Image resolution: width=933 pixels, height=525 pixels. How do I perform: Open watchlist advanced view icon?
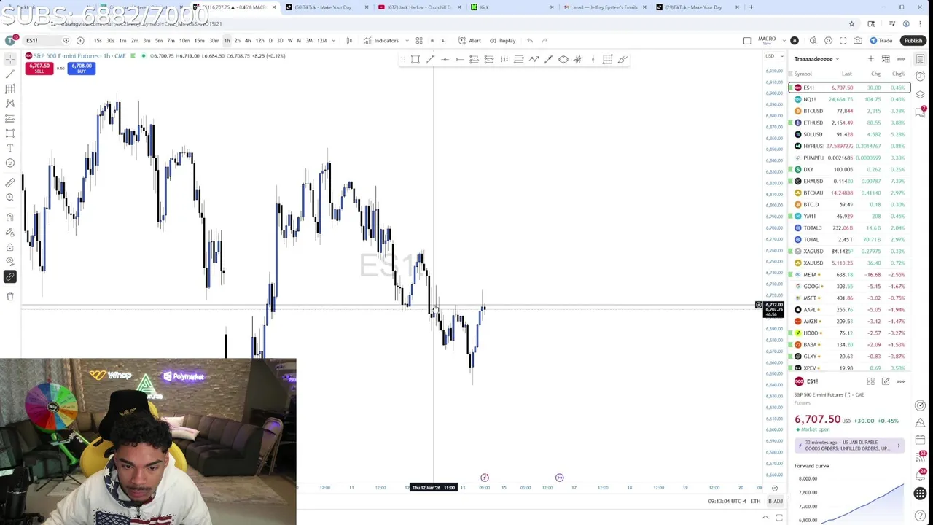click(x=886, y=59)
